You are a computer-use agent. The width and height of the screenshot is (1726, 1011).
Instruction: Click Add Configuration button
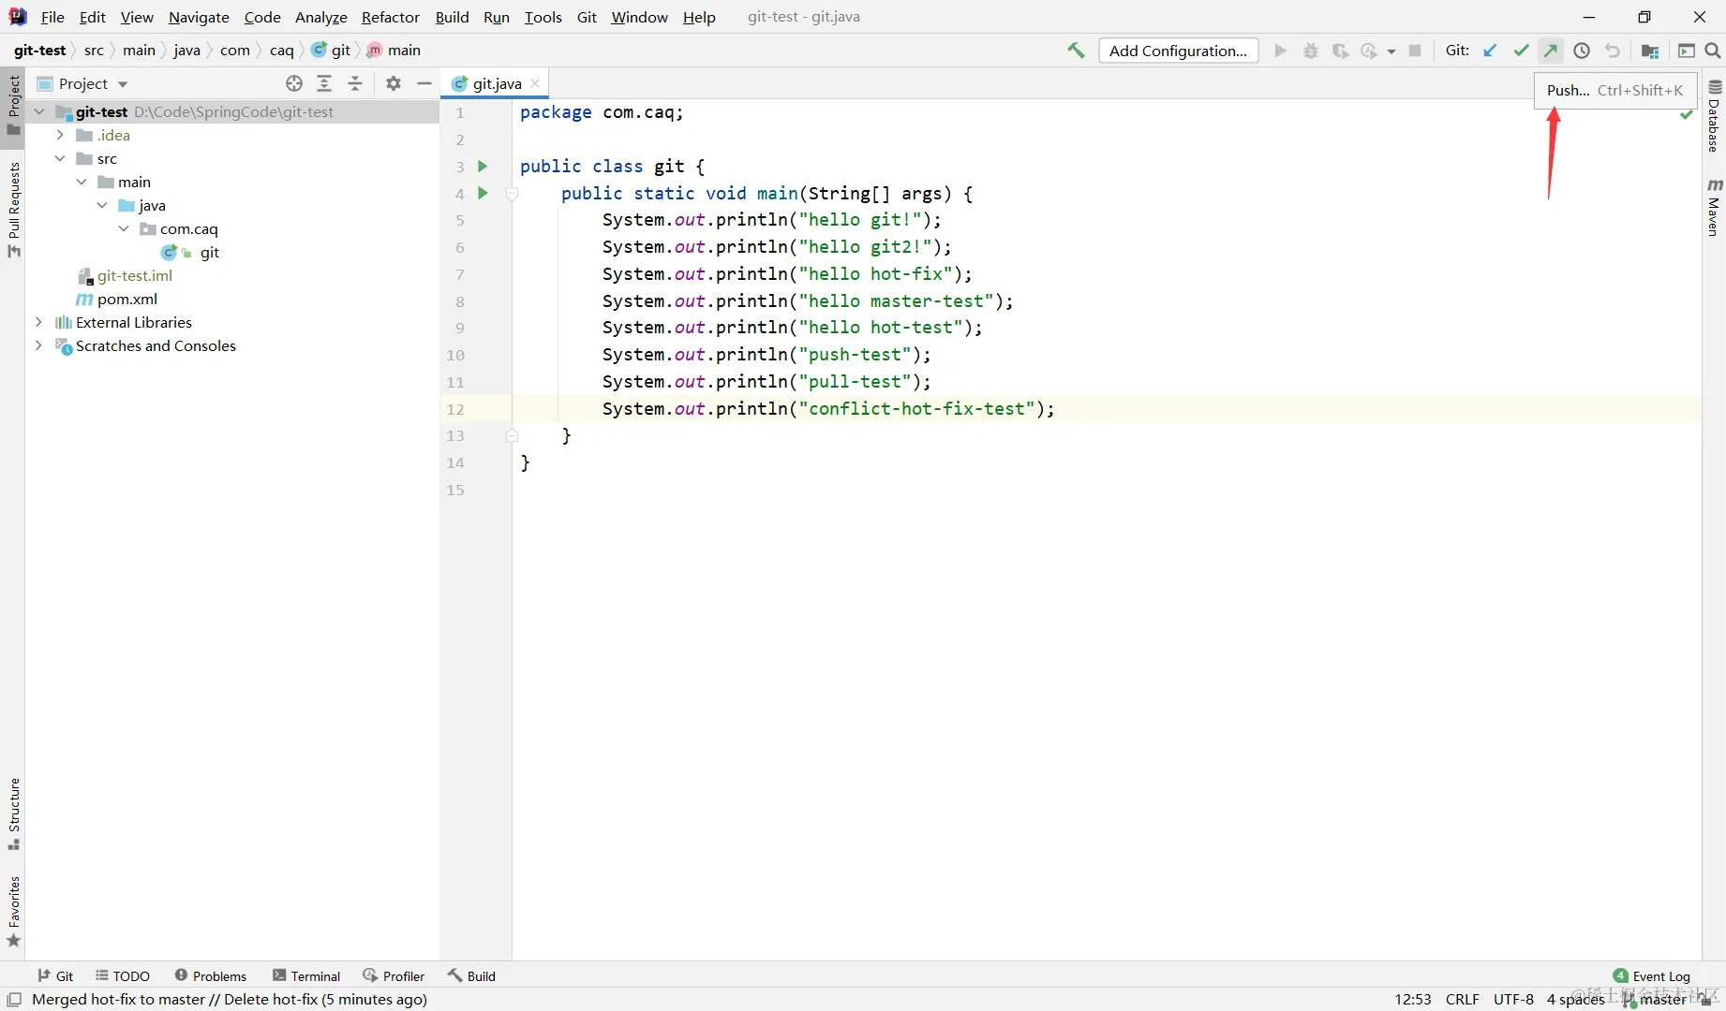click(1178, 51)
